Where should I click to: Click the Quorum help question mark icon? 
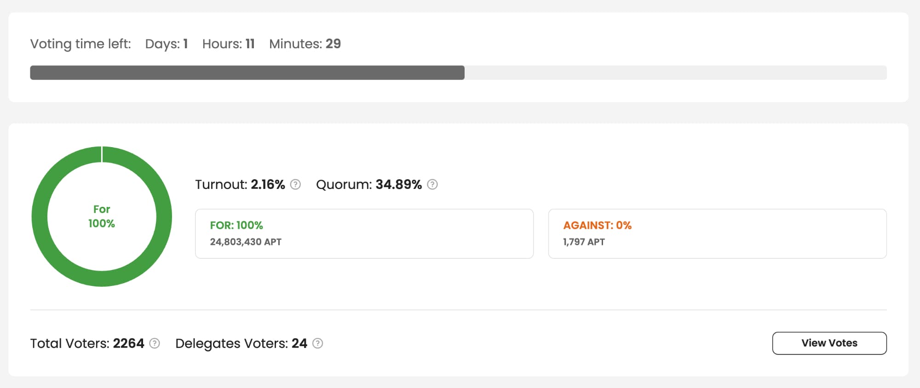[x=432, y=184]
